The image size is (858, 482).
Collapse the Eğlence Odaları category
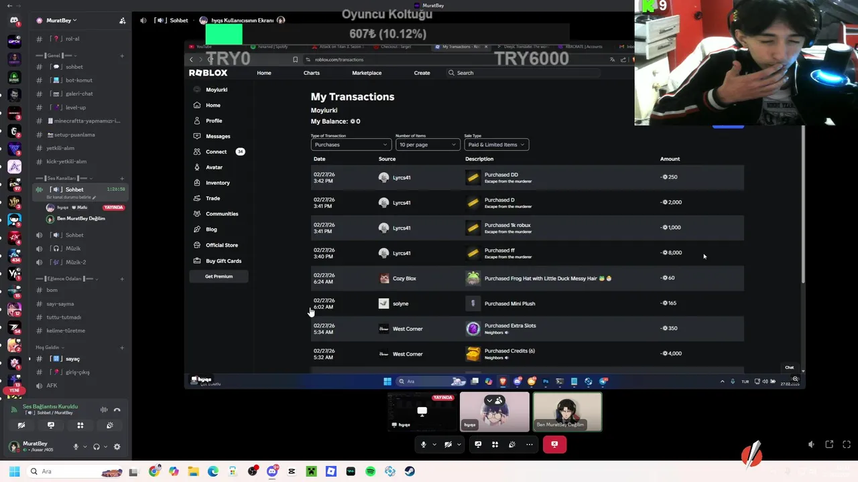(x=66, y=278)
